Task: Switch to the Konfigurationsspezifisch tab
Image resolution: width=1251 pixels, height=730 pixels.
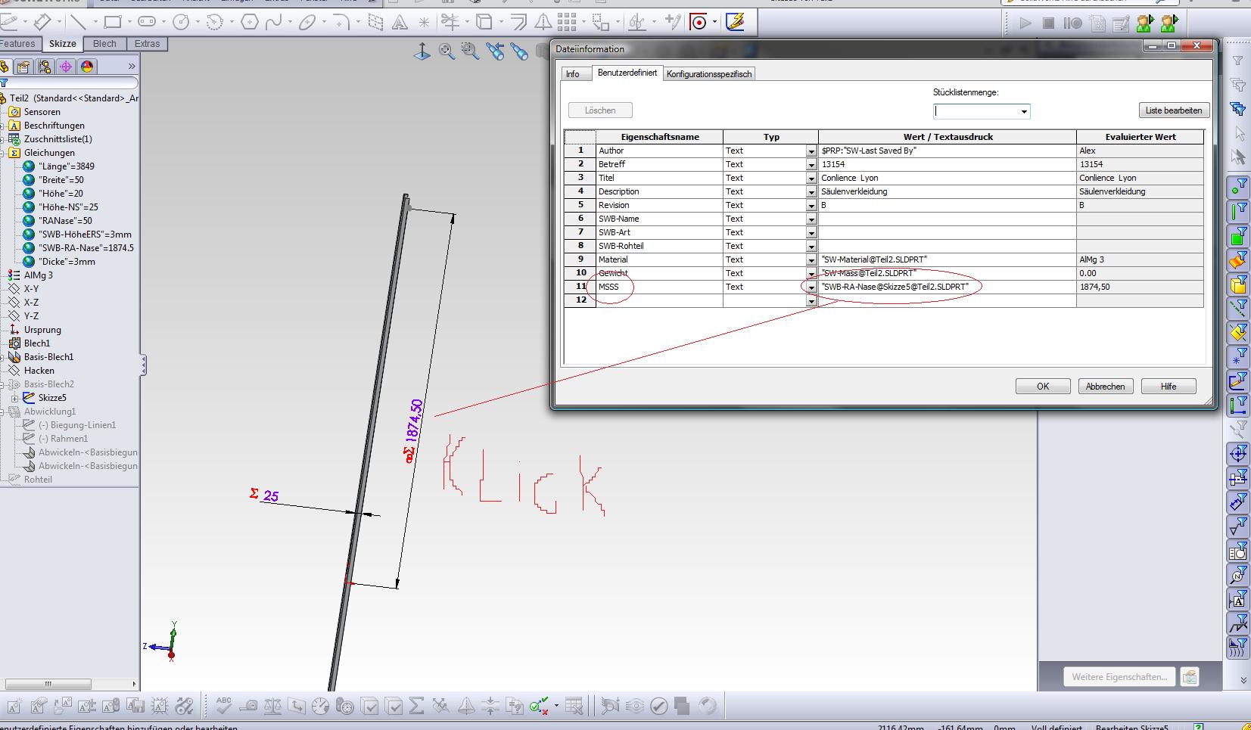Action: pyautogui.click(x=709, y=74)
